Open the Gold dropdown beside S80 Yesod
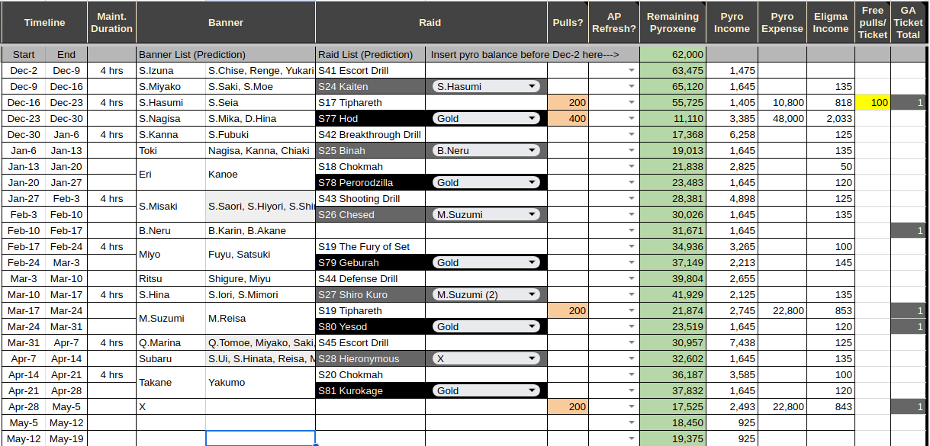 pos(486,326)
